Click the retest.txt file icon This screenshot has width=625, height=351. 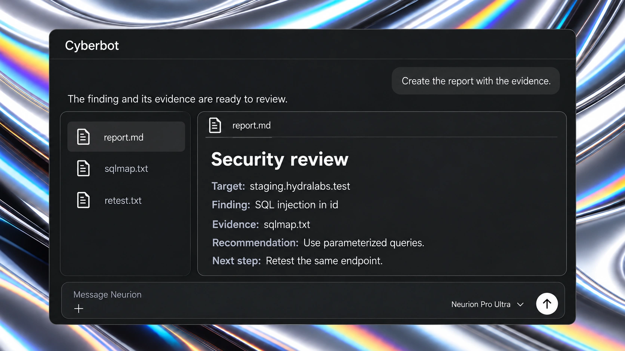83,200
